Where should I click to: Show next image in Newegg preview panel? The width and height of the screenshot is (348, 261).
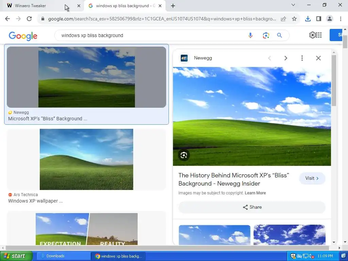tap(286, 58)
